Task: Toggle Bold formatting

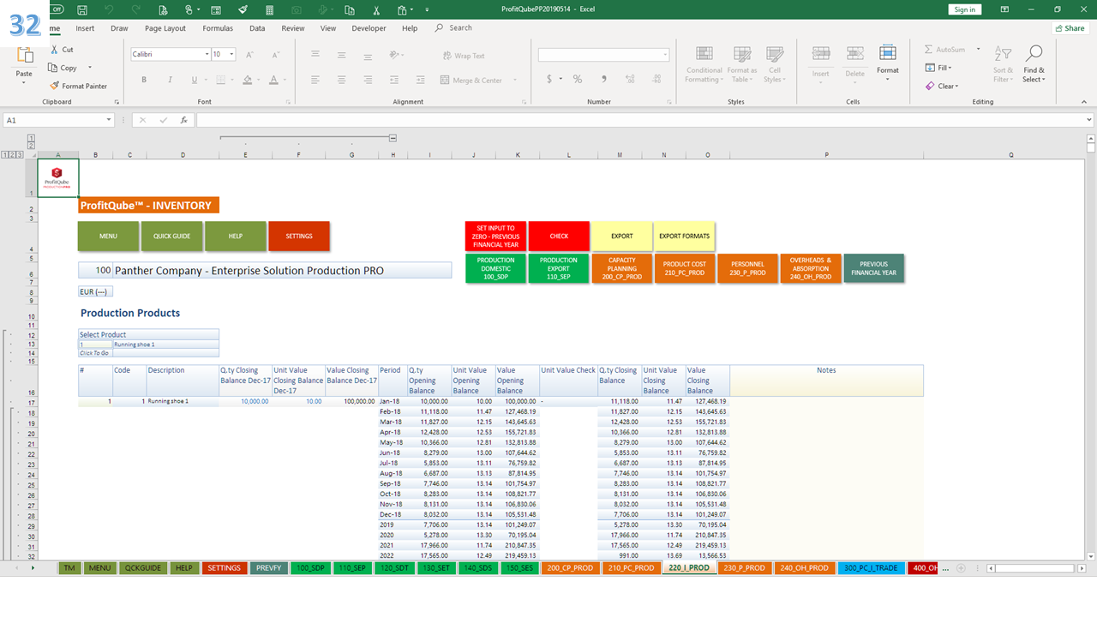Action: point(144,80)
